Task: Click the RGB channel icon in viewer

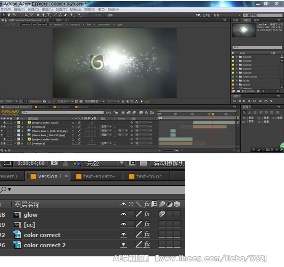Action: pyautogui.click(x=54, y=102)
